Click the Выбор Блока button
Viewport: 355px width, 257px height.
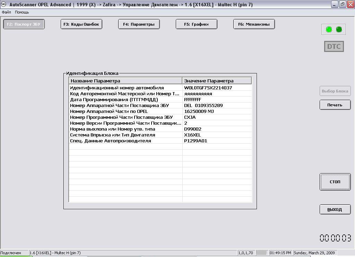pyautogui.click(x=335, y=91)
